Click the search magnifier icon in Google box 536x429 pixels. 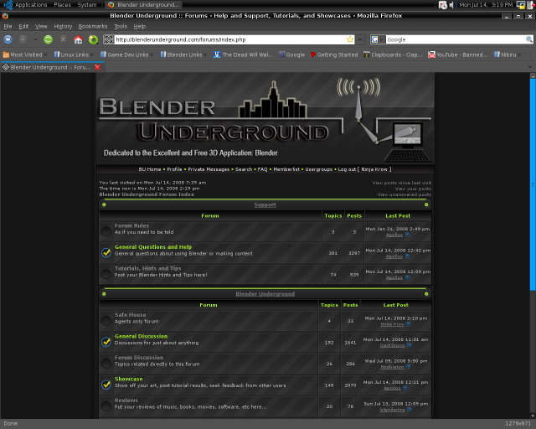[x=528, y=39]
